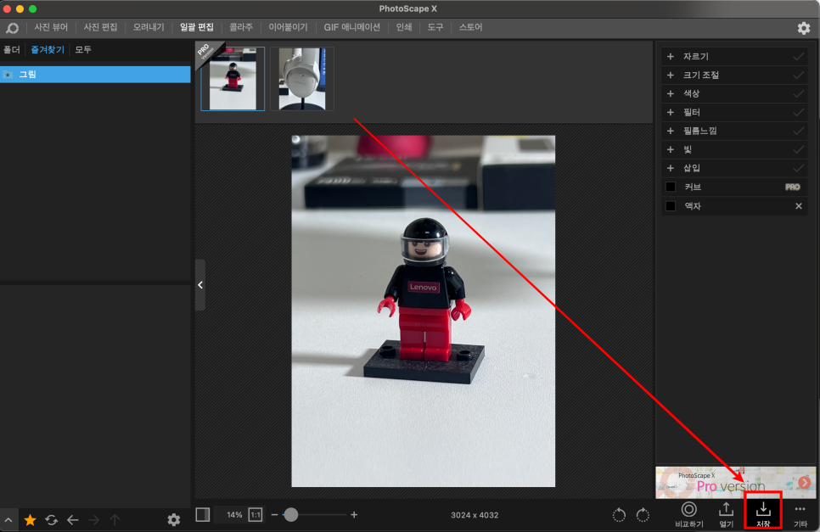This screenshot has height=532, width=820.
Task: Expand the 필터 filter section
Action: click(x=671, y=112)
